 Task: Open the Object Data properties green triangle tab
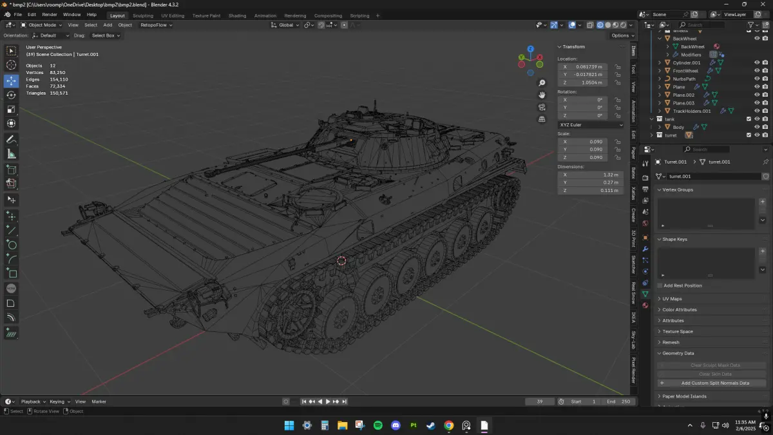coord(645,294)
